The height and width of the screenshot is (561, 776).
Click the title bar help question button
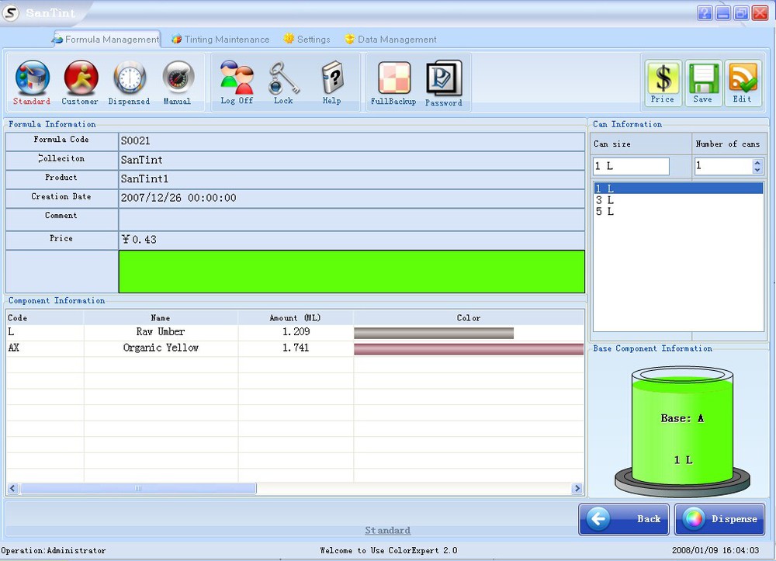pyautogui.click(x=705, y=13)
